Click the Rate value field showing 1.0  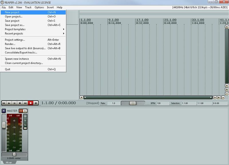coord(114,103)
